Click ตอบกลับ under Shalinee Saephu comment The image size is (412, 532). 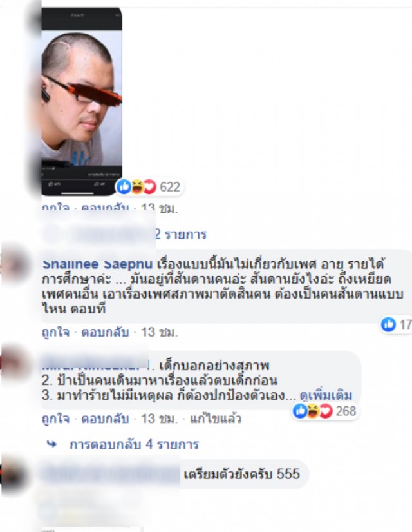click(105, 332)
